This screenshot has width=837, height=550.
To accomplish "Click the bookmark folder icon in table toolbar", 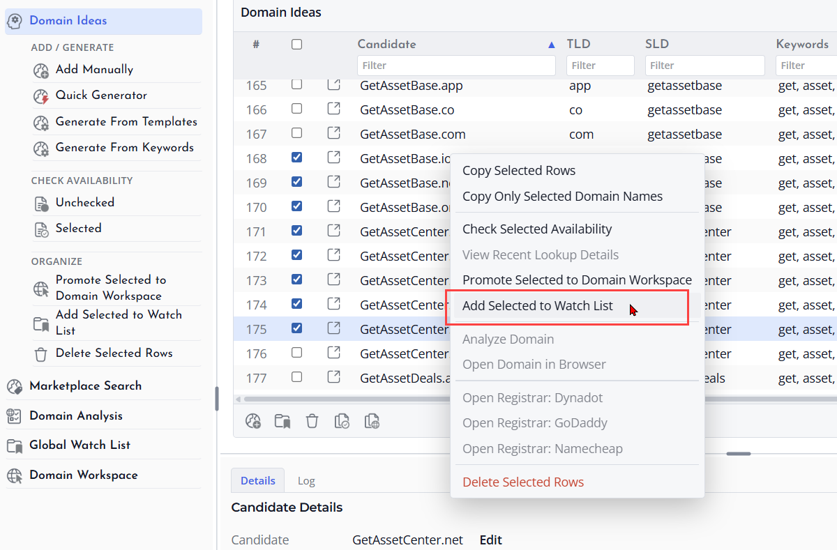I will [282, 421].
